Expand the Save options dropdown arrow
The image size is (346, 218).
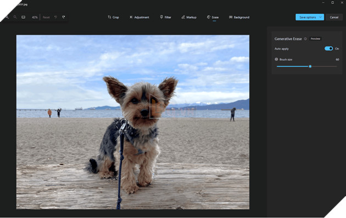click(x=321, y=17)
